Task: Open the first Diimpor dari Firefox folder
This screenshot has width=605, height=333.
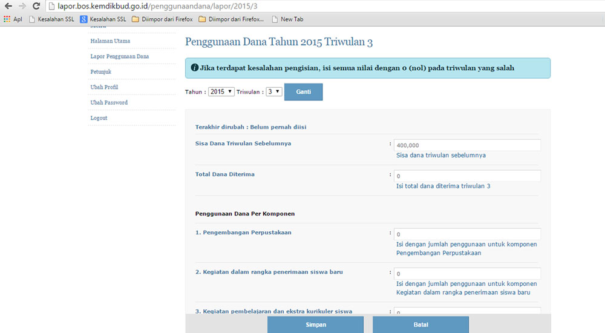Action: (162, 19)
